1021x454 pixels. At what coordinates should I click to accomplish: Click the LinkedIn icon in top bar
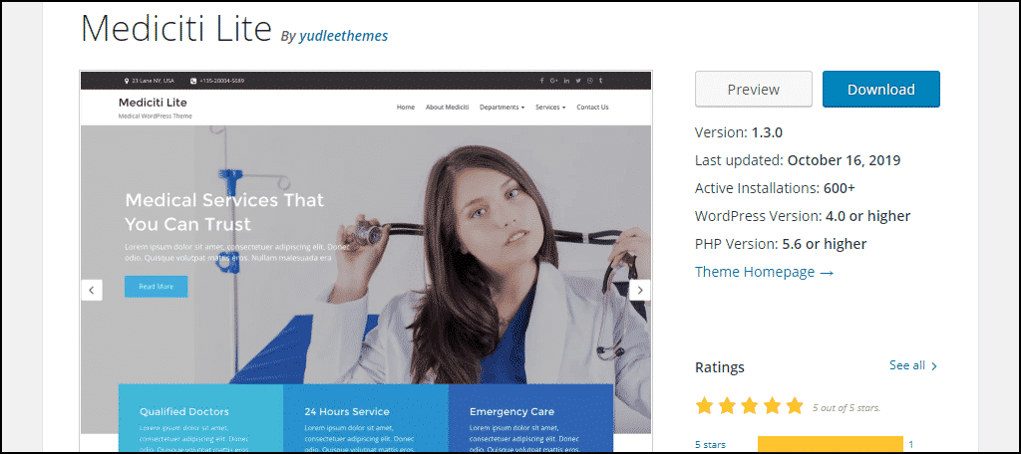566,81
